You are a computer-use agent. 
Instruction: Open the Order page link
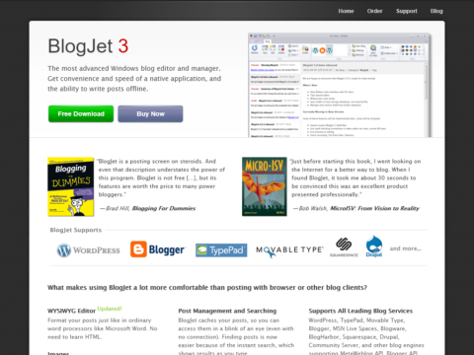[374, 11]
